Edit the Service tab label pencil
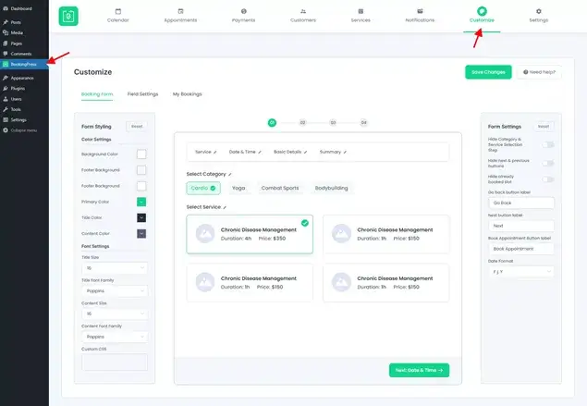The width and height of the screenshot is (587, 406). [215, 152]
